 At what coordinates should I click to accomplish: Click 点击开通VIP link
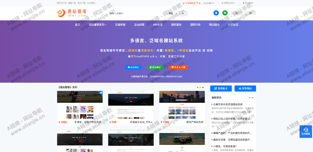tap(209, 3)
